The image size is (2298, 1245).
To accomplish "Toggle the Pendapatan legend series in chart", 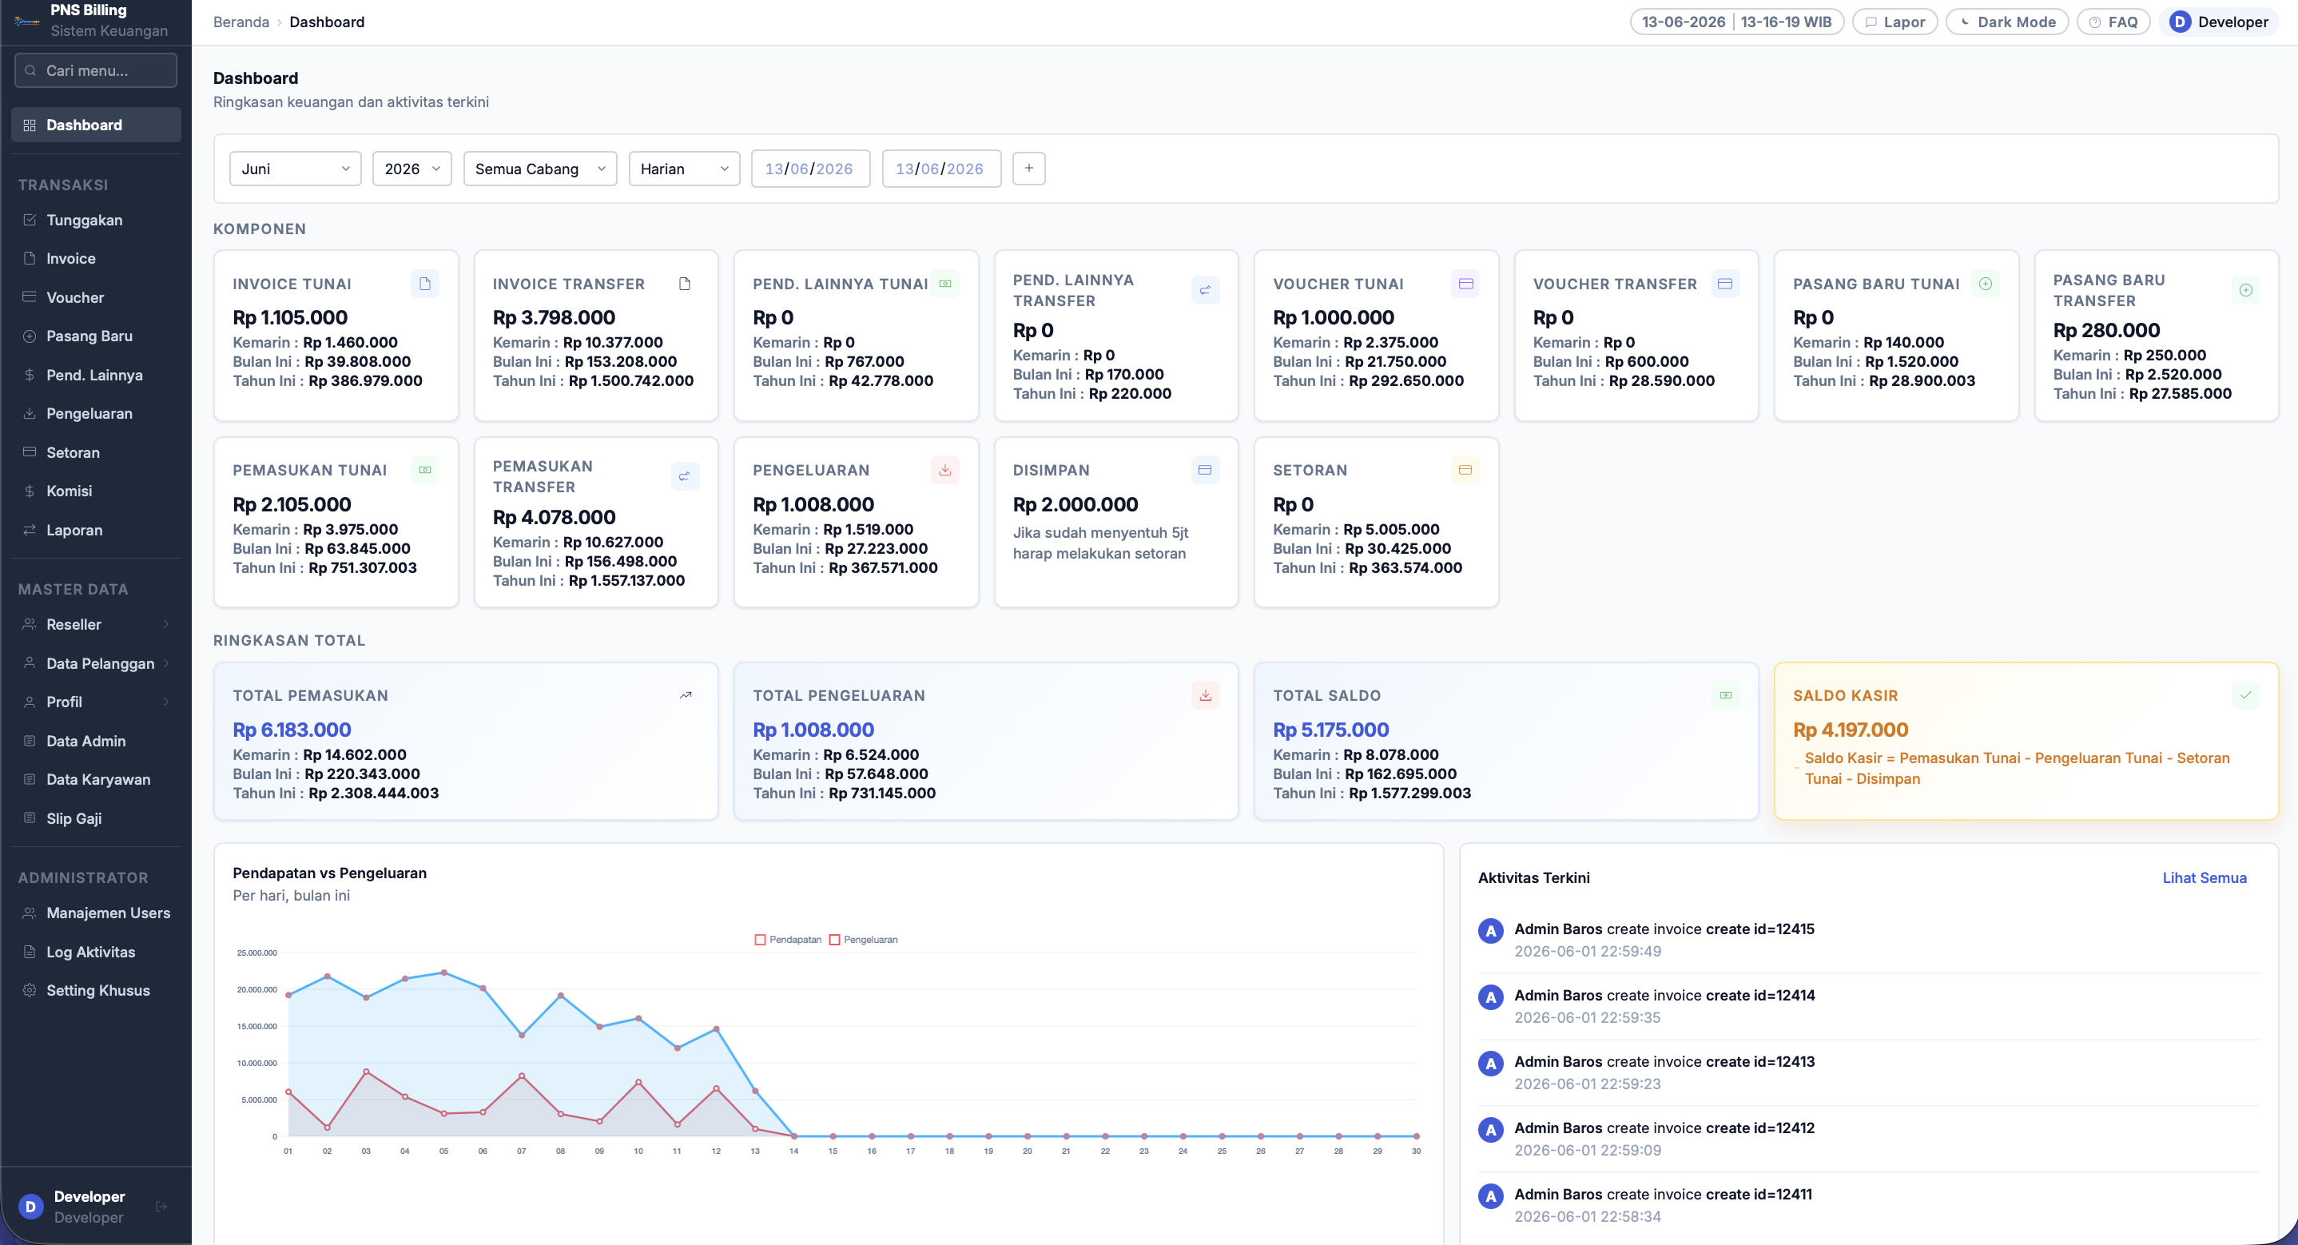I will tap(788, 940).
